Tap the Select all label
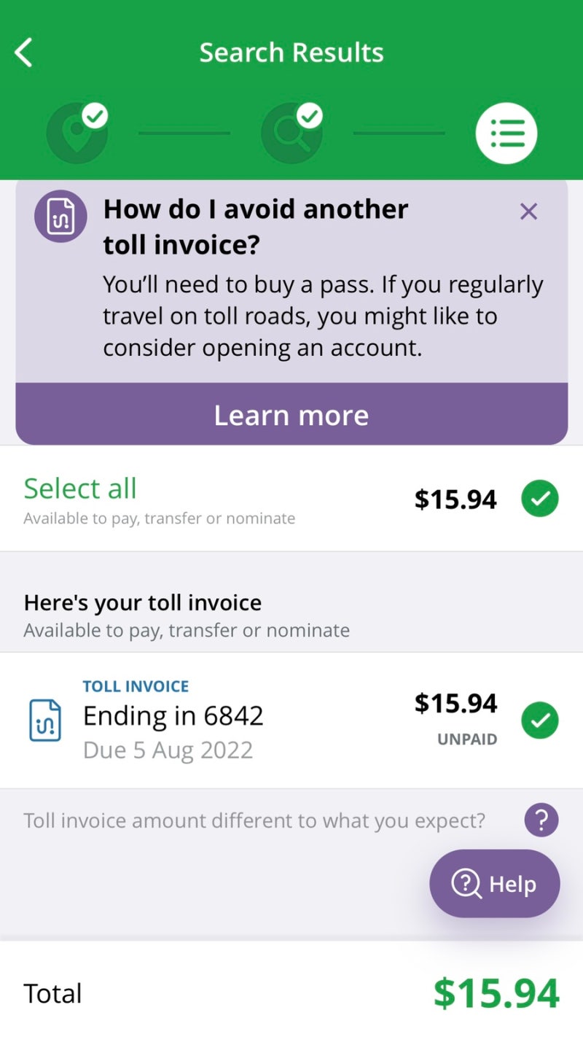The width and height of the screenshot is (583, 1037). click(80, 488)
